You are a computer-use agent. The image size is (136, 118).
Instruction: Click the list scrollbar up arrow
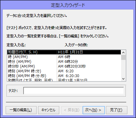pyautogui.click(x=123, y=52)
